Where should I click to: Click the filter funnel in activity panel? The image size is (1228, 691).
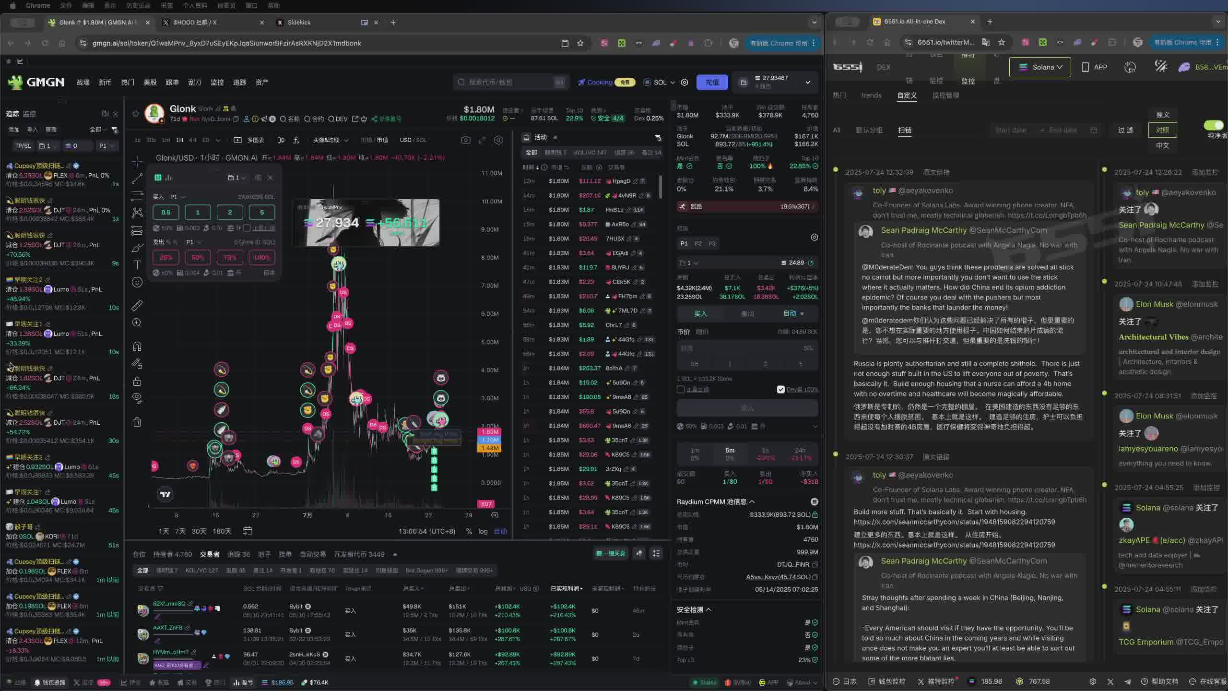pyautogui.click(x=658, y=138)
